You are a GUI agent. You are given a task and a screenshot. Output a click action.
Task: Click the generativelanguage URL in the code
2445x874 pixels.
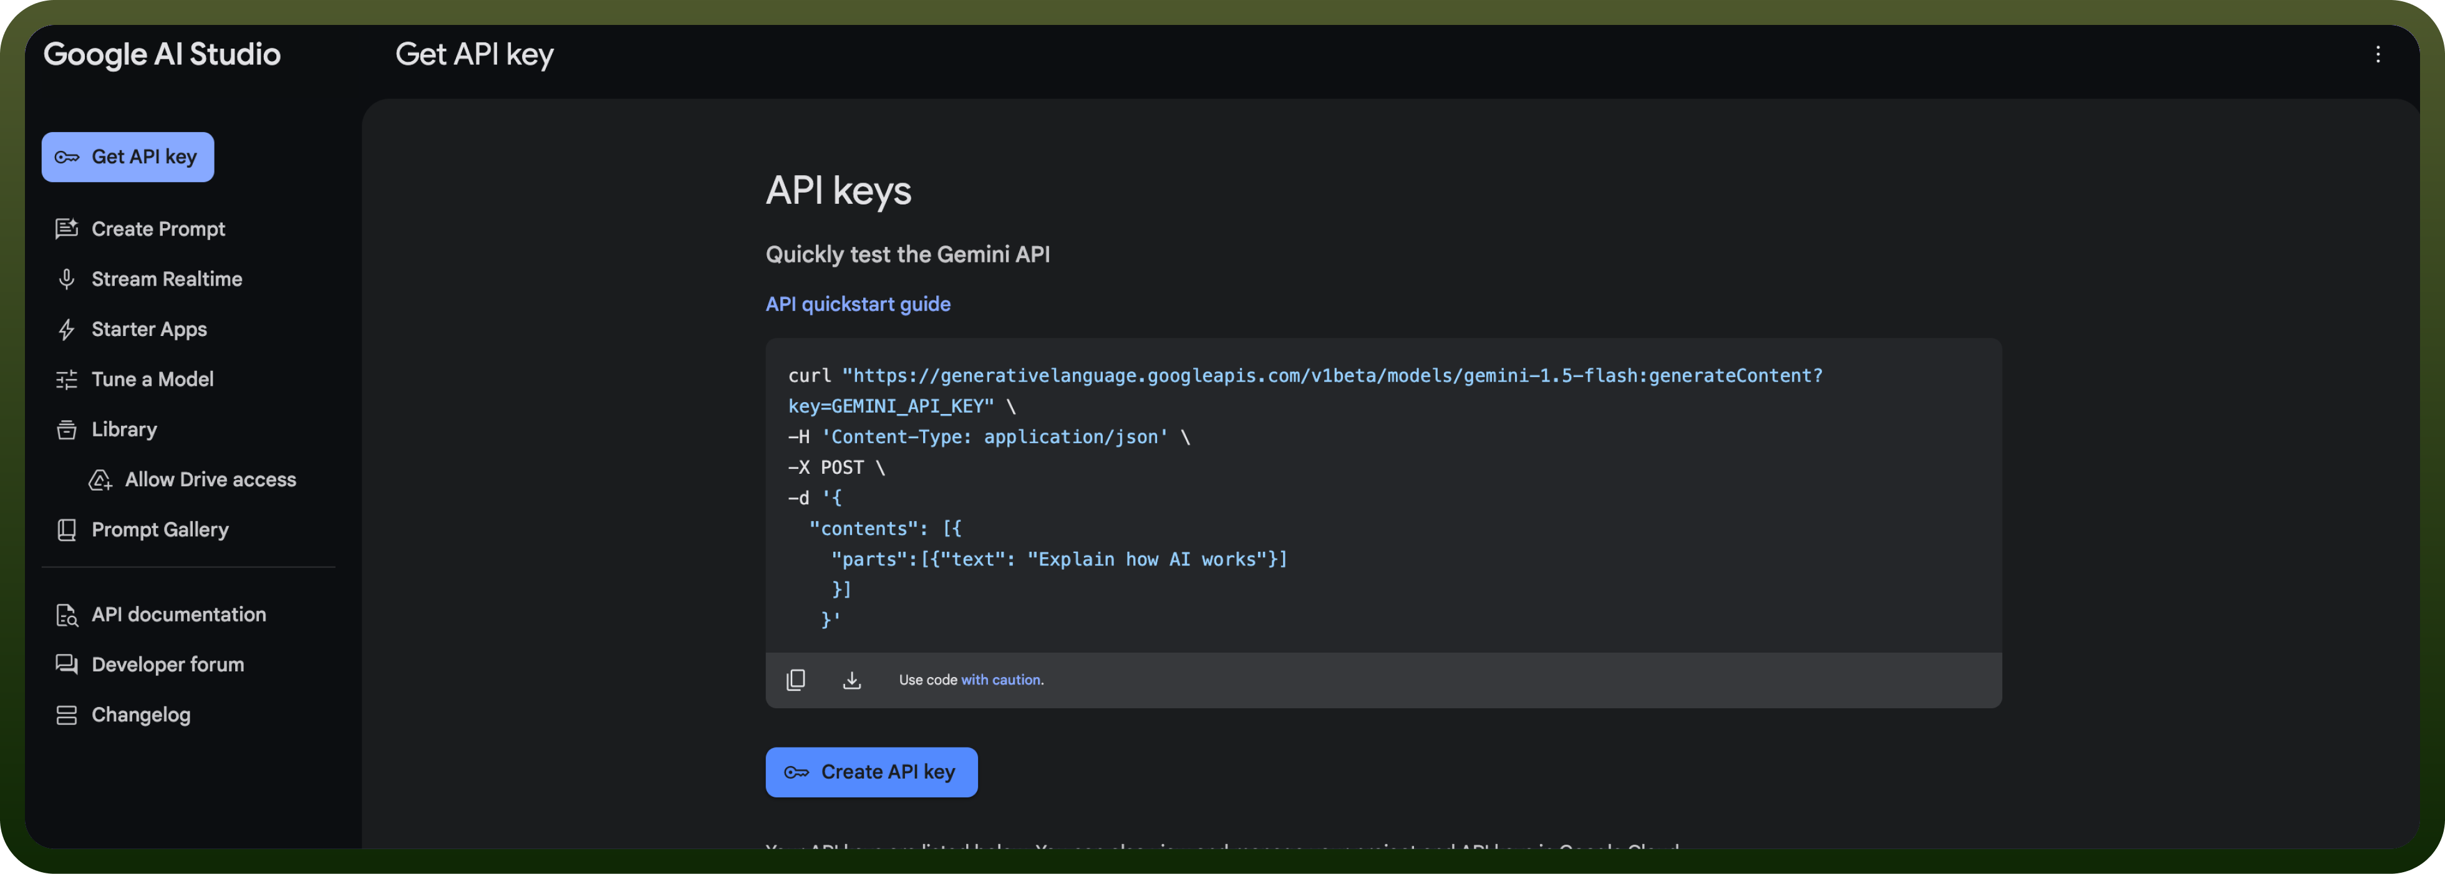[1333, 376]
